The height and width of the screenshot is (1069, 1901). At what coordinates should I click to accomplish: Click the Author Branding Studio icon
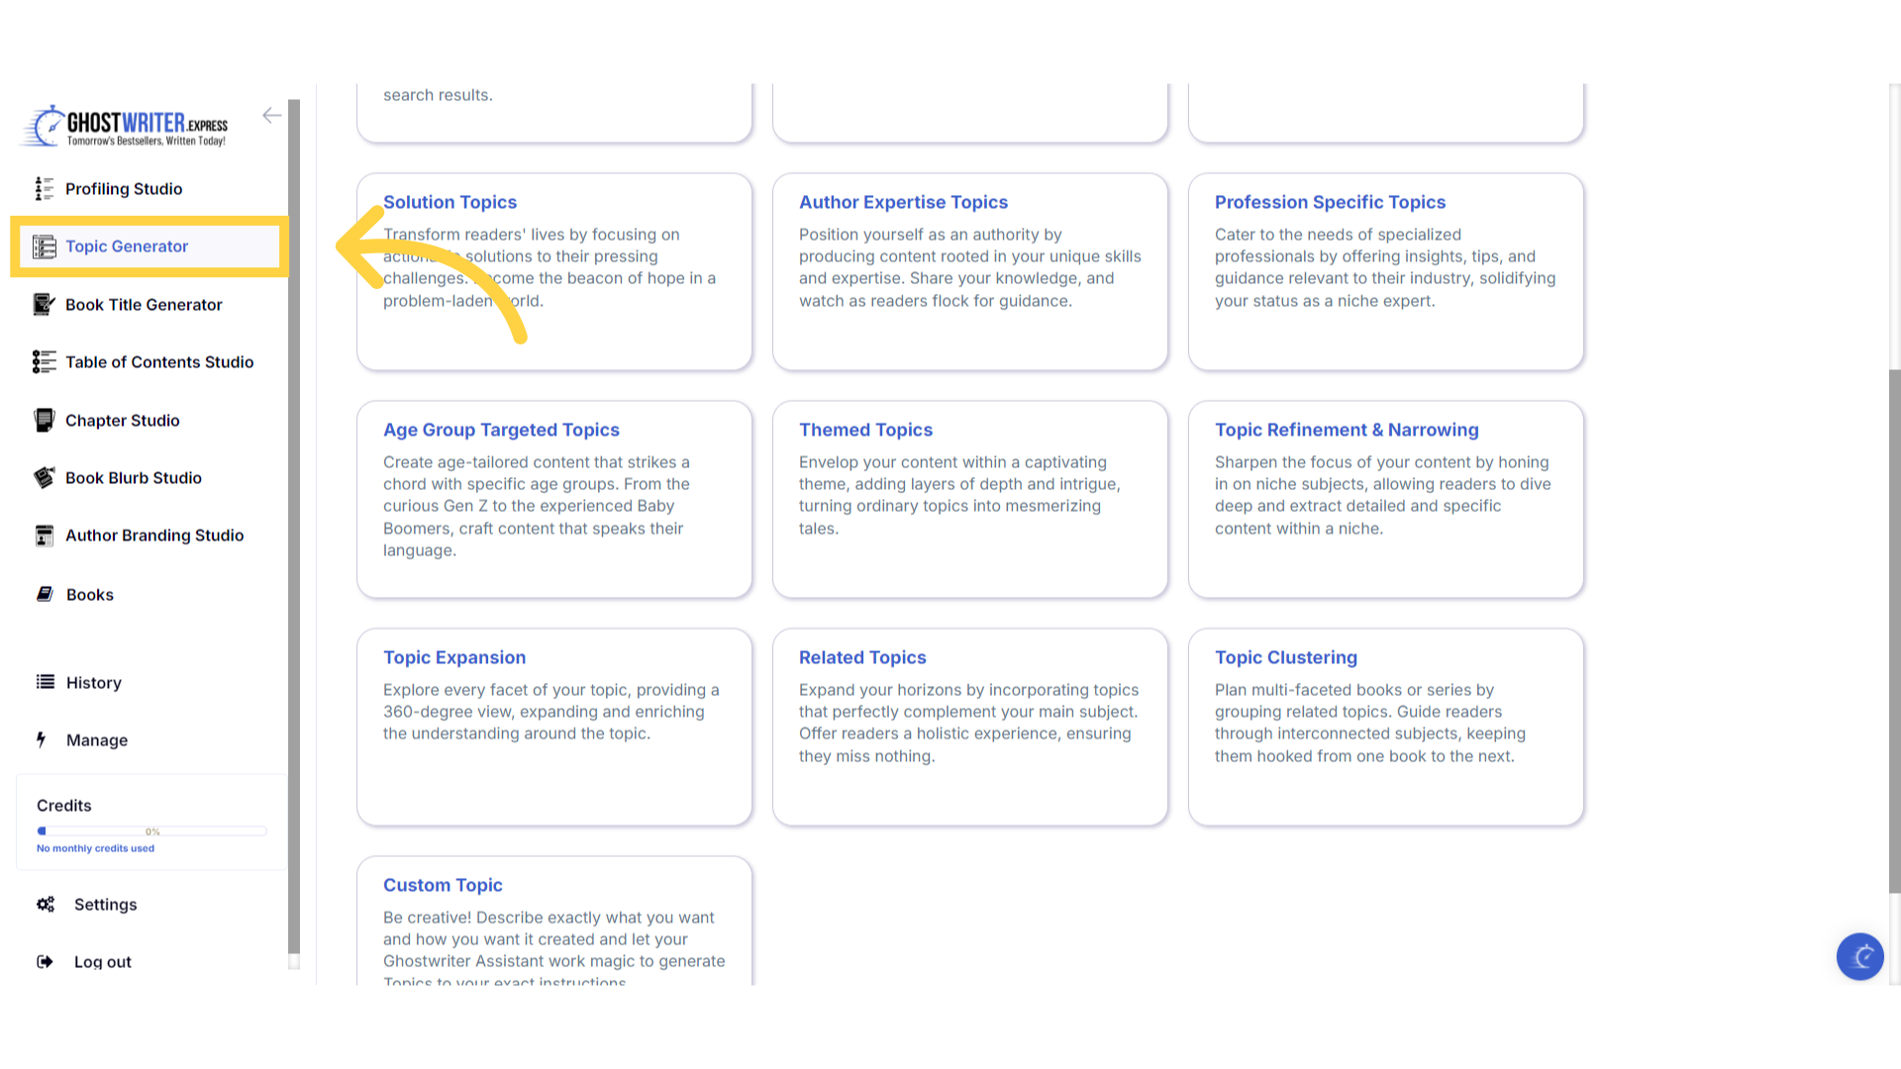pos(44,535)
